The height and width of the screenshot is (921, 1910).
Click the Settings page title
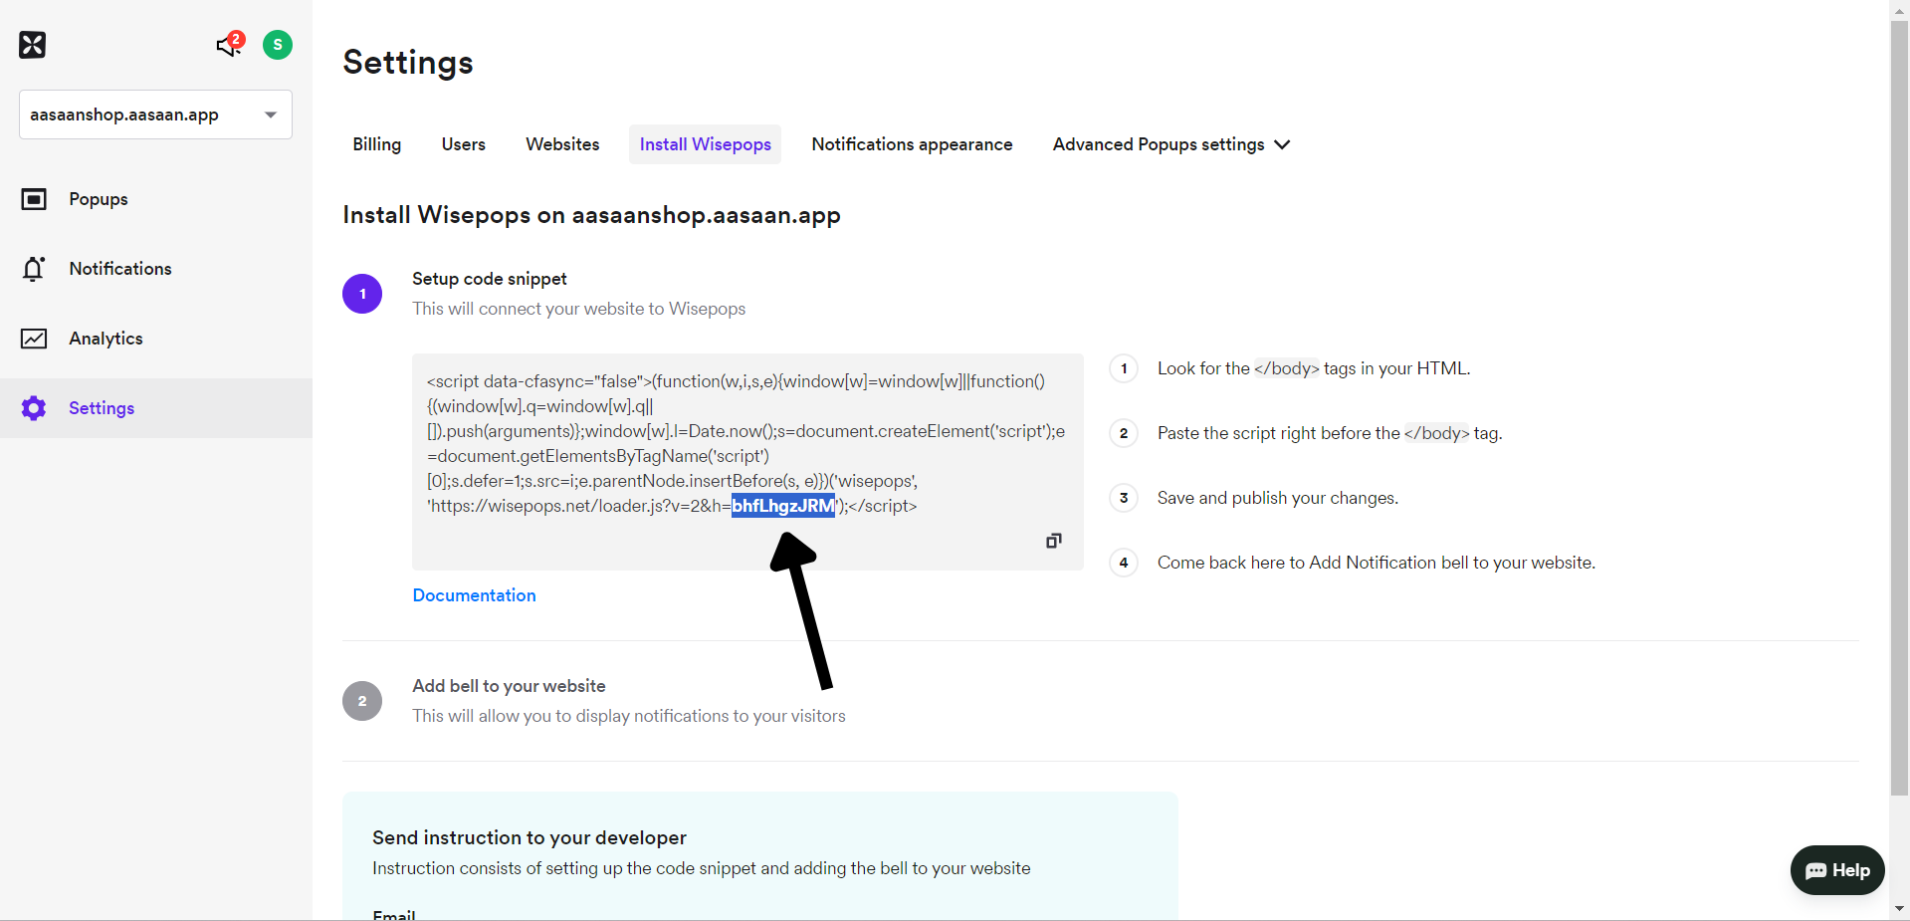408,62
